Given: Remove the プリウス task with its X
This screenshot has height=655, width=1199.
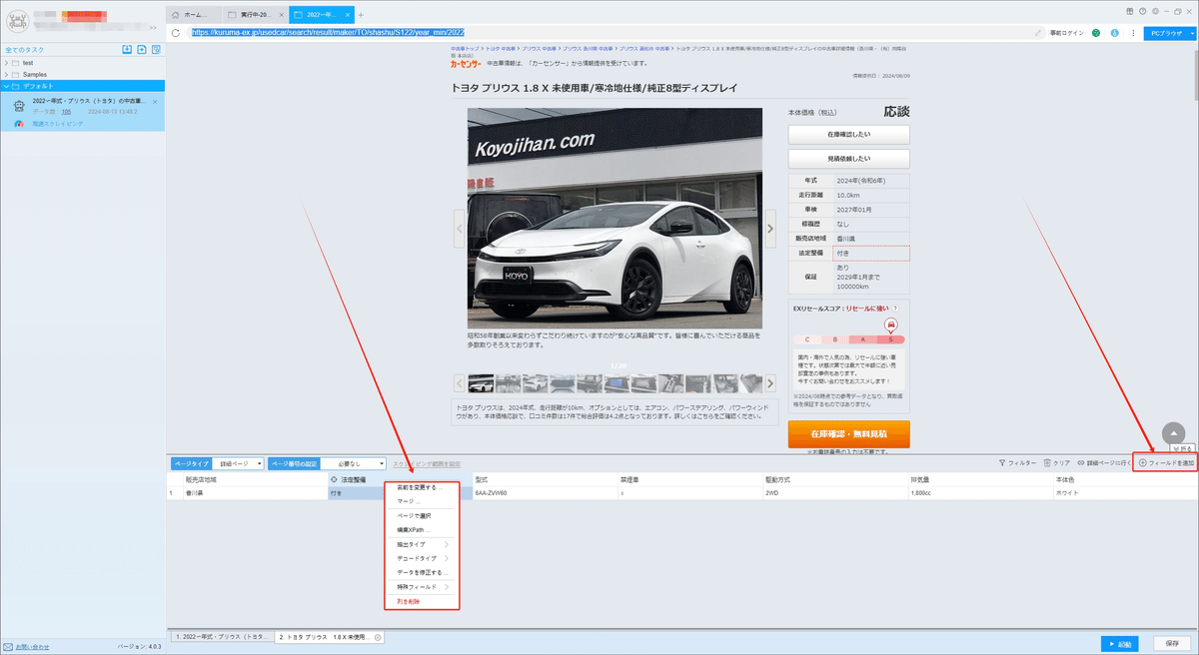Looking at the screenshot, I should point(156,100).
